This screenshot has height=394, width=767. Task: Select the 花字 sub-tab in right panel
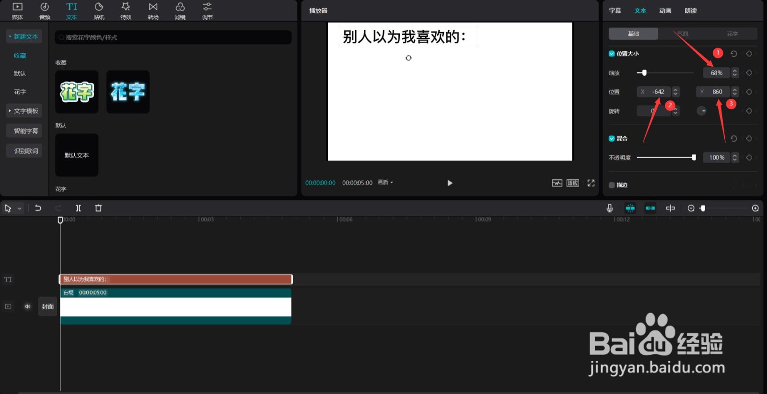(x=732, y=34)
